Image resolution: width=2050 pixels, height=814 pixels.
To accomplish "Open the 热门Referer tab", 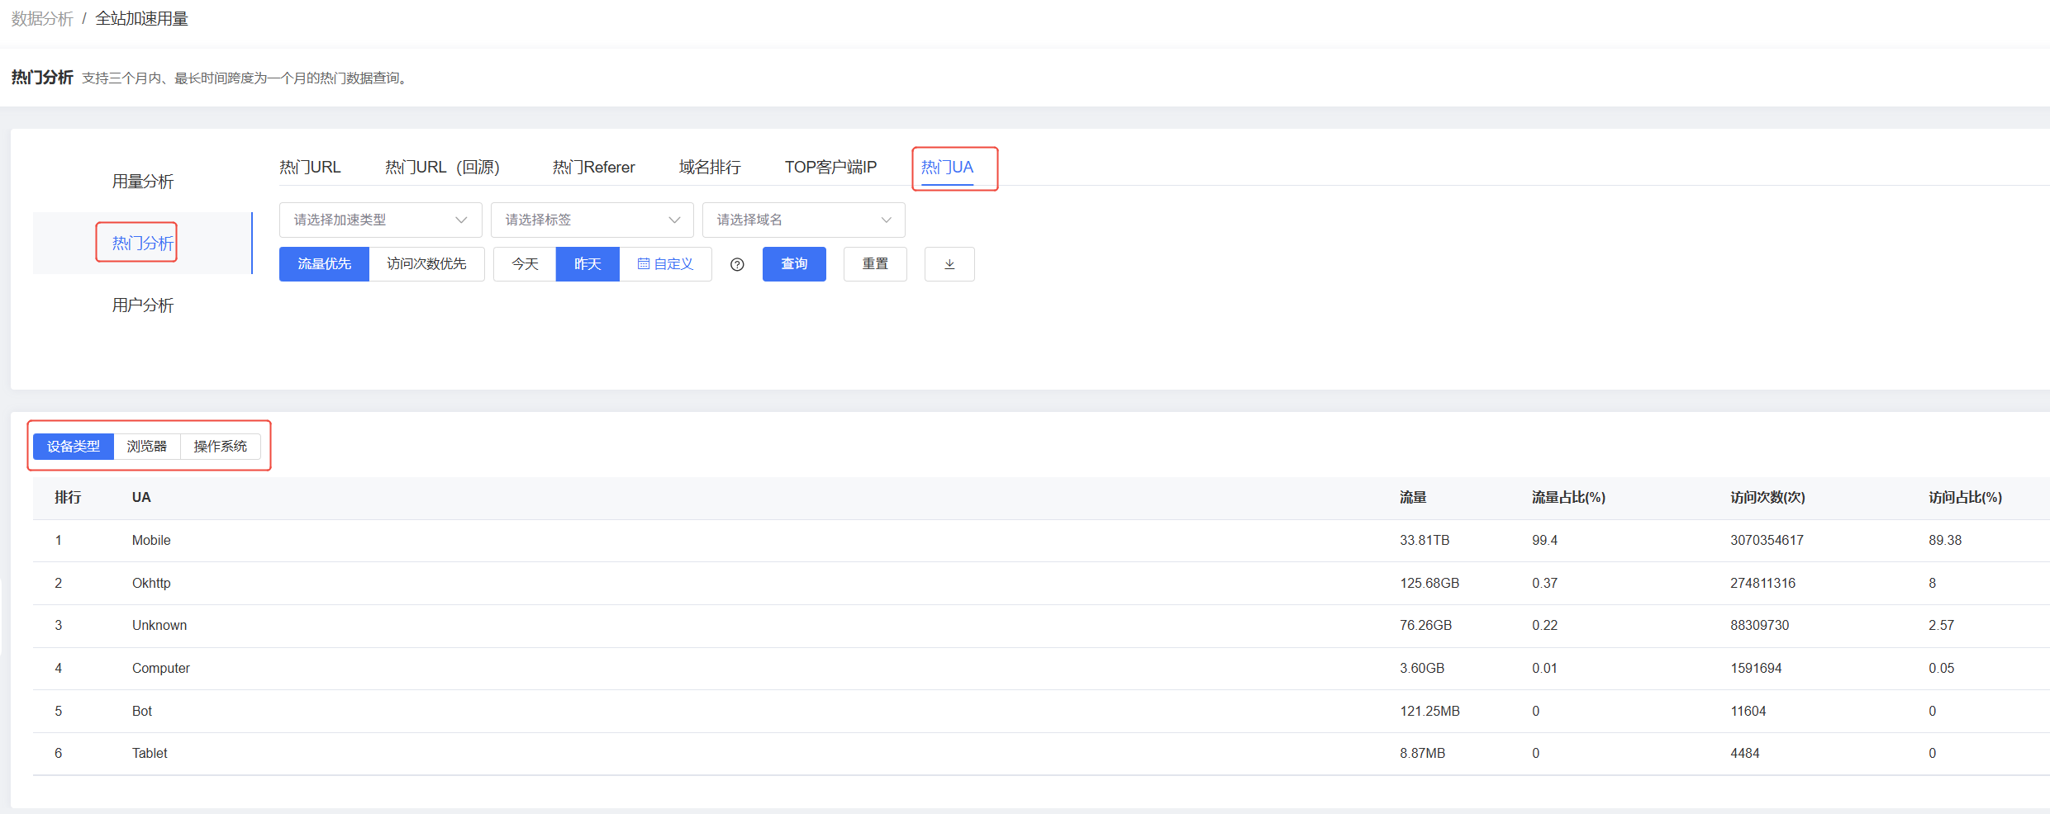I will [x=593, y=168].
